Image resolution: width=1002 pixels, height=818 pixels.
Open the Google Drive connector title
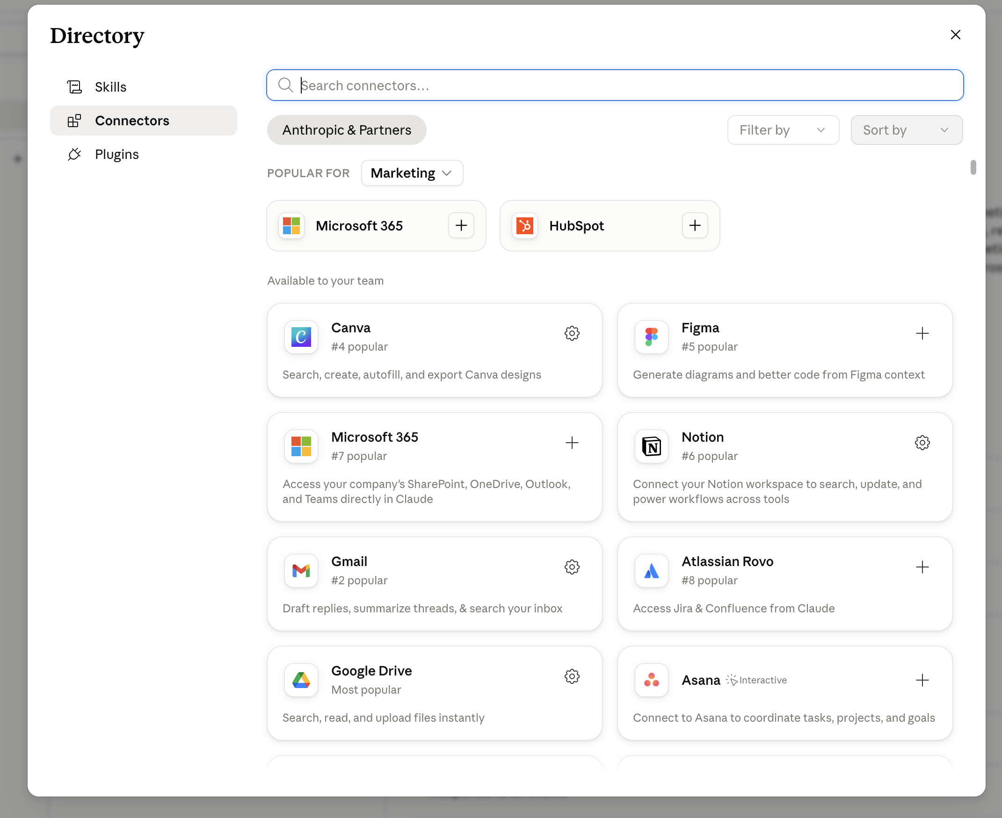371,671
